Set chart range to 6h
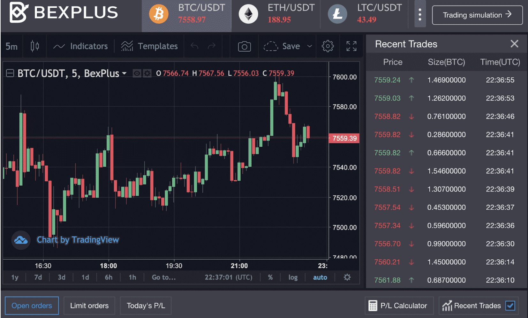This screenshot has height=318, width=528. [x=109, y=277]
